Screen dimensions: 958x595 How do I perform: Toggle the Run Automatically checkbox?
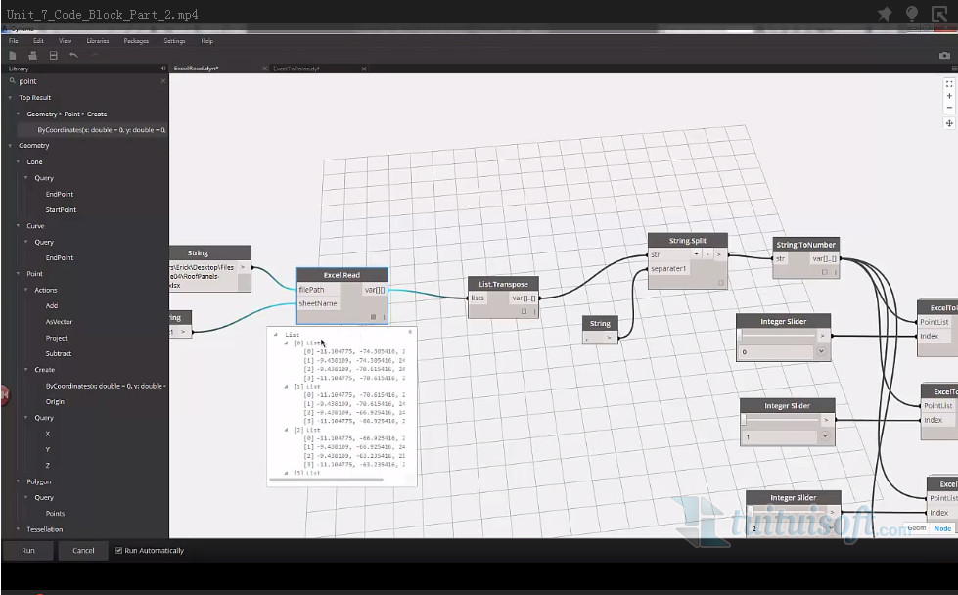pyautogui.click(x=119, y=551)
